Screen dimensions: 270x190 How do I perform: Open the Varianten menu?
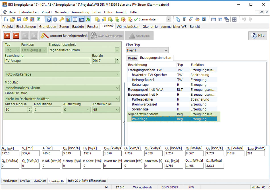pos(62,12)
